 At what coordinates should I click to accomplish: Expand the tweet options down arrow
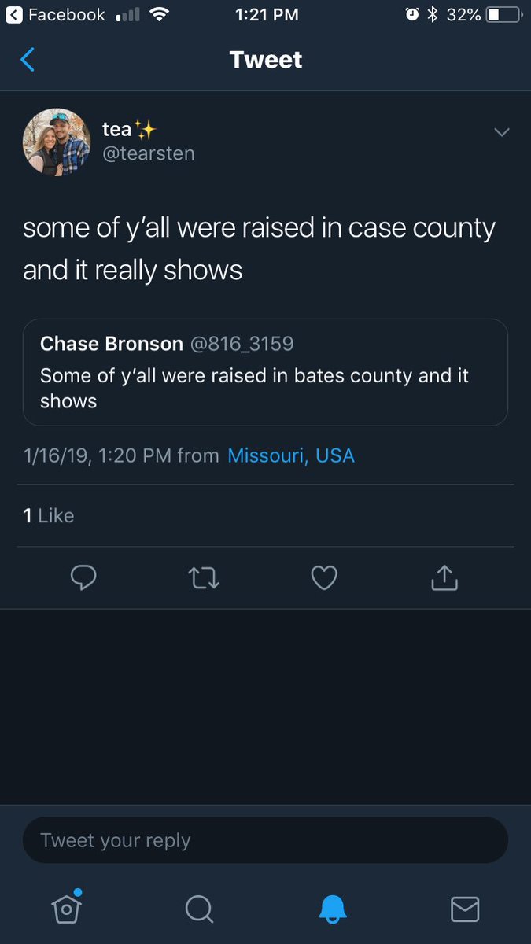(501, 132)
